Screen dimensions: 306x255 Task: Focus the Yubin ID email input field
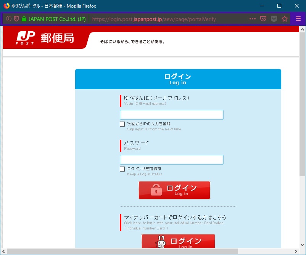coord(172,115)
